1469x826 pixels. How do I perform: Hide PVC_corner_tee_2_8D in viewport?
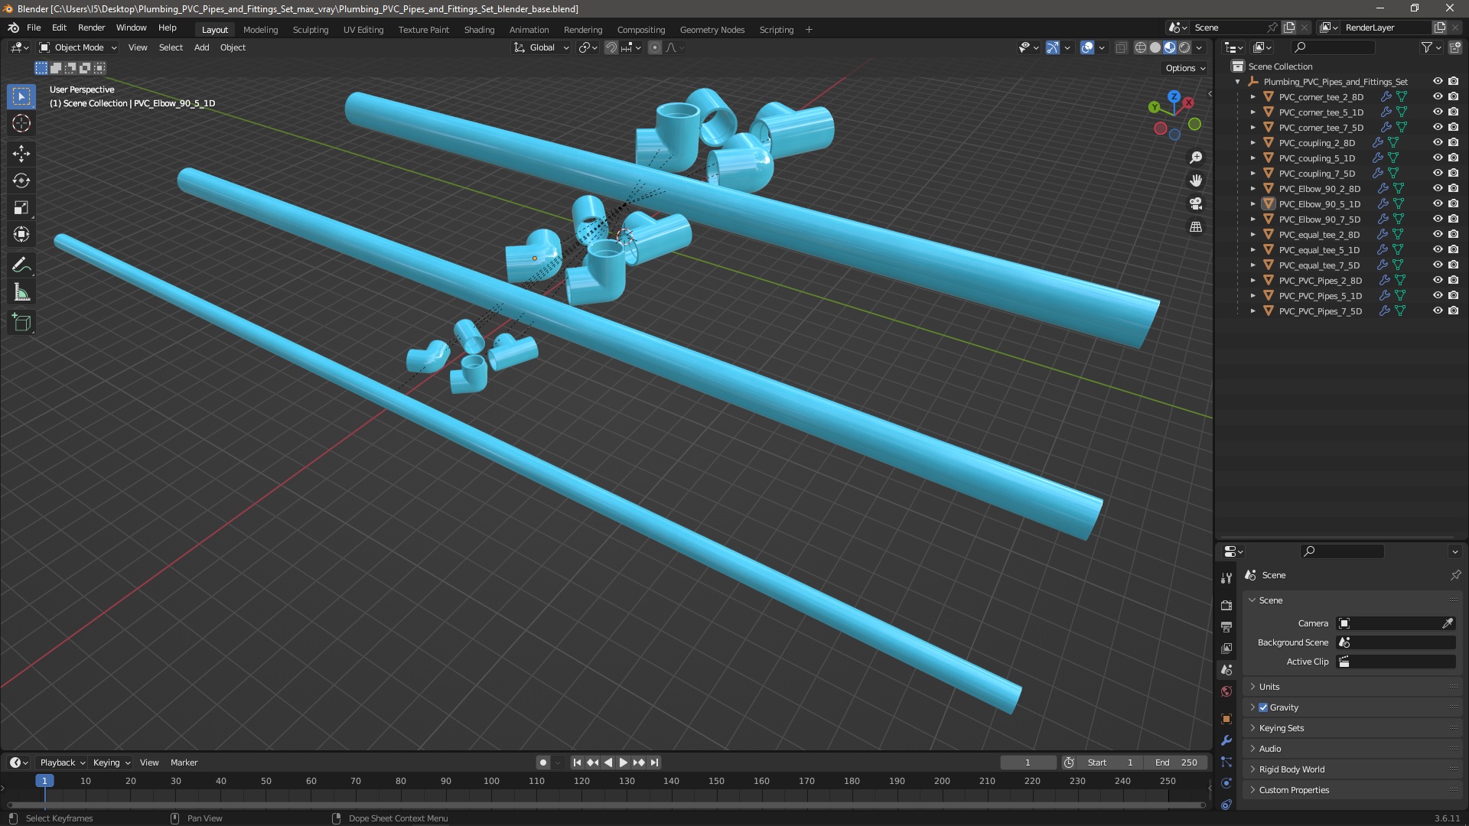click(x=1438, y=97)
